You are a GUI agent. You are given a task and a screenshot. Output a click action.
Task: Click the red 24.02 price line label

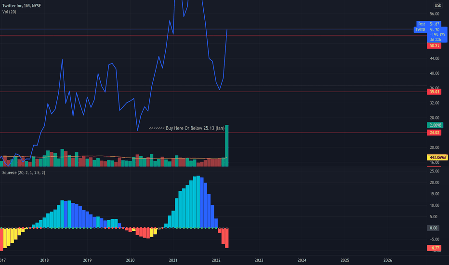434,132
